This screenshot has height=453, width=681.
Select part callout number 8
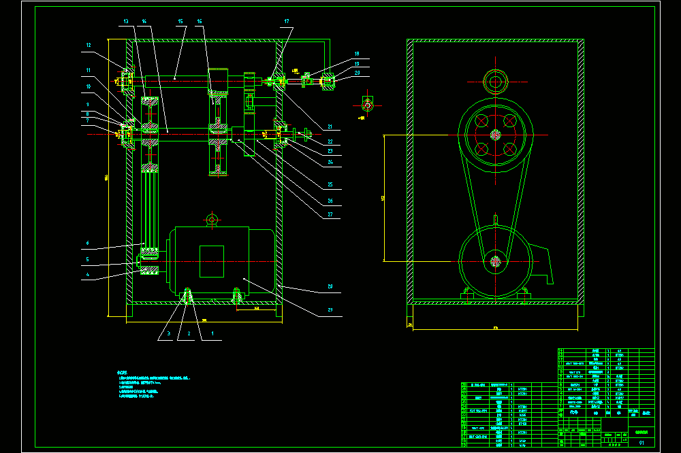pos(87,114)
